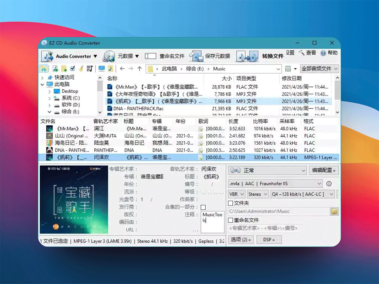Select 系统 (C:) in the folder tree

point(70,98)
